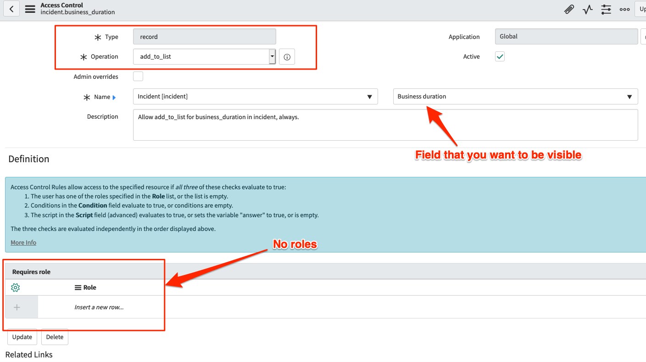Image resolution: width=646 pixels, height=362 pixels.
Task: Click the blue arrow next to Name label
Action: tap(114, 97)
